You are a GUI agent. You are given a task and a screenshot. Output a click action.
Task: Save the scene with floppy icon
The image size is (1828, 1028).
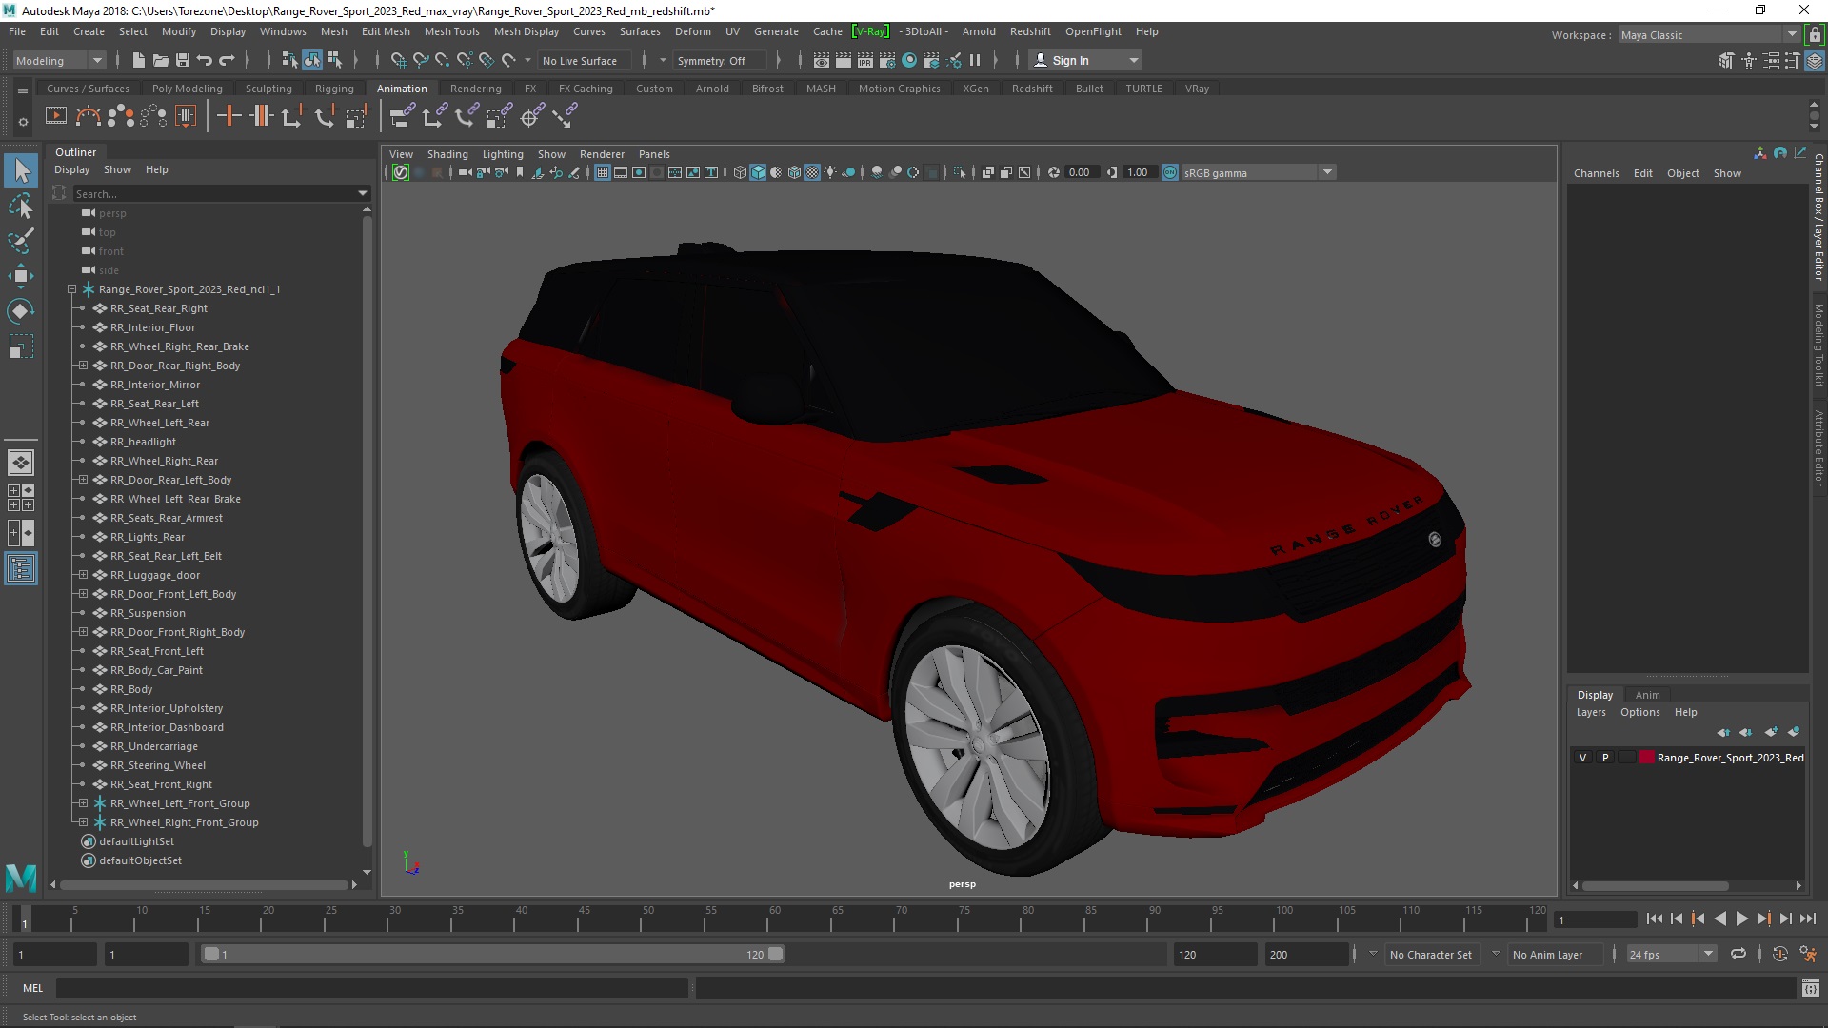click(x=183, y=60)
